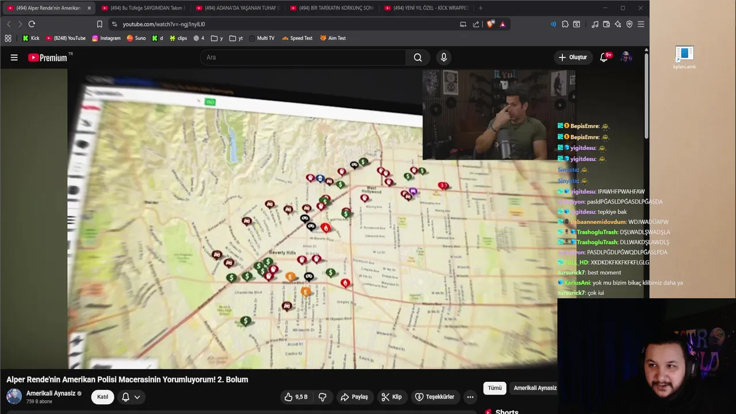
Task: Open Brave VPN shield icon
Action: [x=629, y=24]
